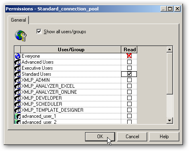Click the globe and key permissions icon
Image resolution: width=189 pixels, height=151 pixels.
(x=21, y=36)
